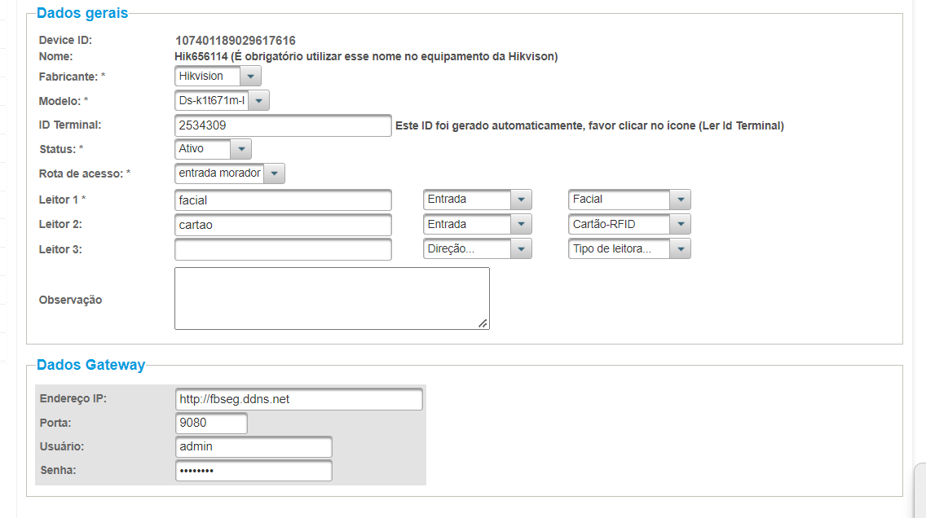Expand the Tipo de leitora... dropdown

pos(628,249)
